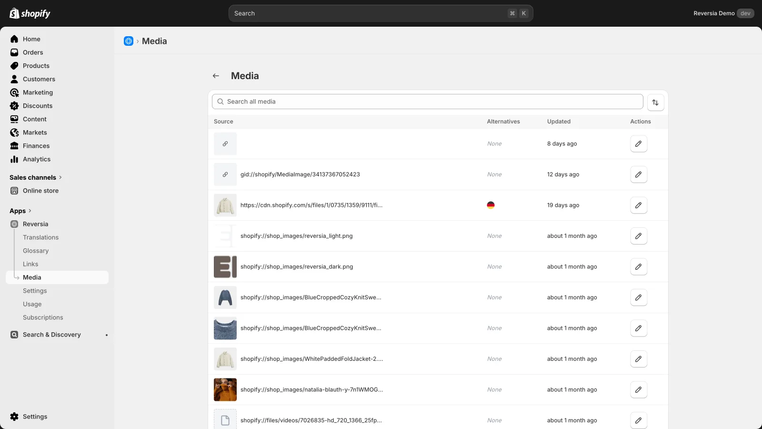Viewport: 762px width, 429px height.
Task: Click the back arrow beside Media heading
Action: coord(216,76)
